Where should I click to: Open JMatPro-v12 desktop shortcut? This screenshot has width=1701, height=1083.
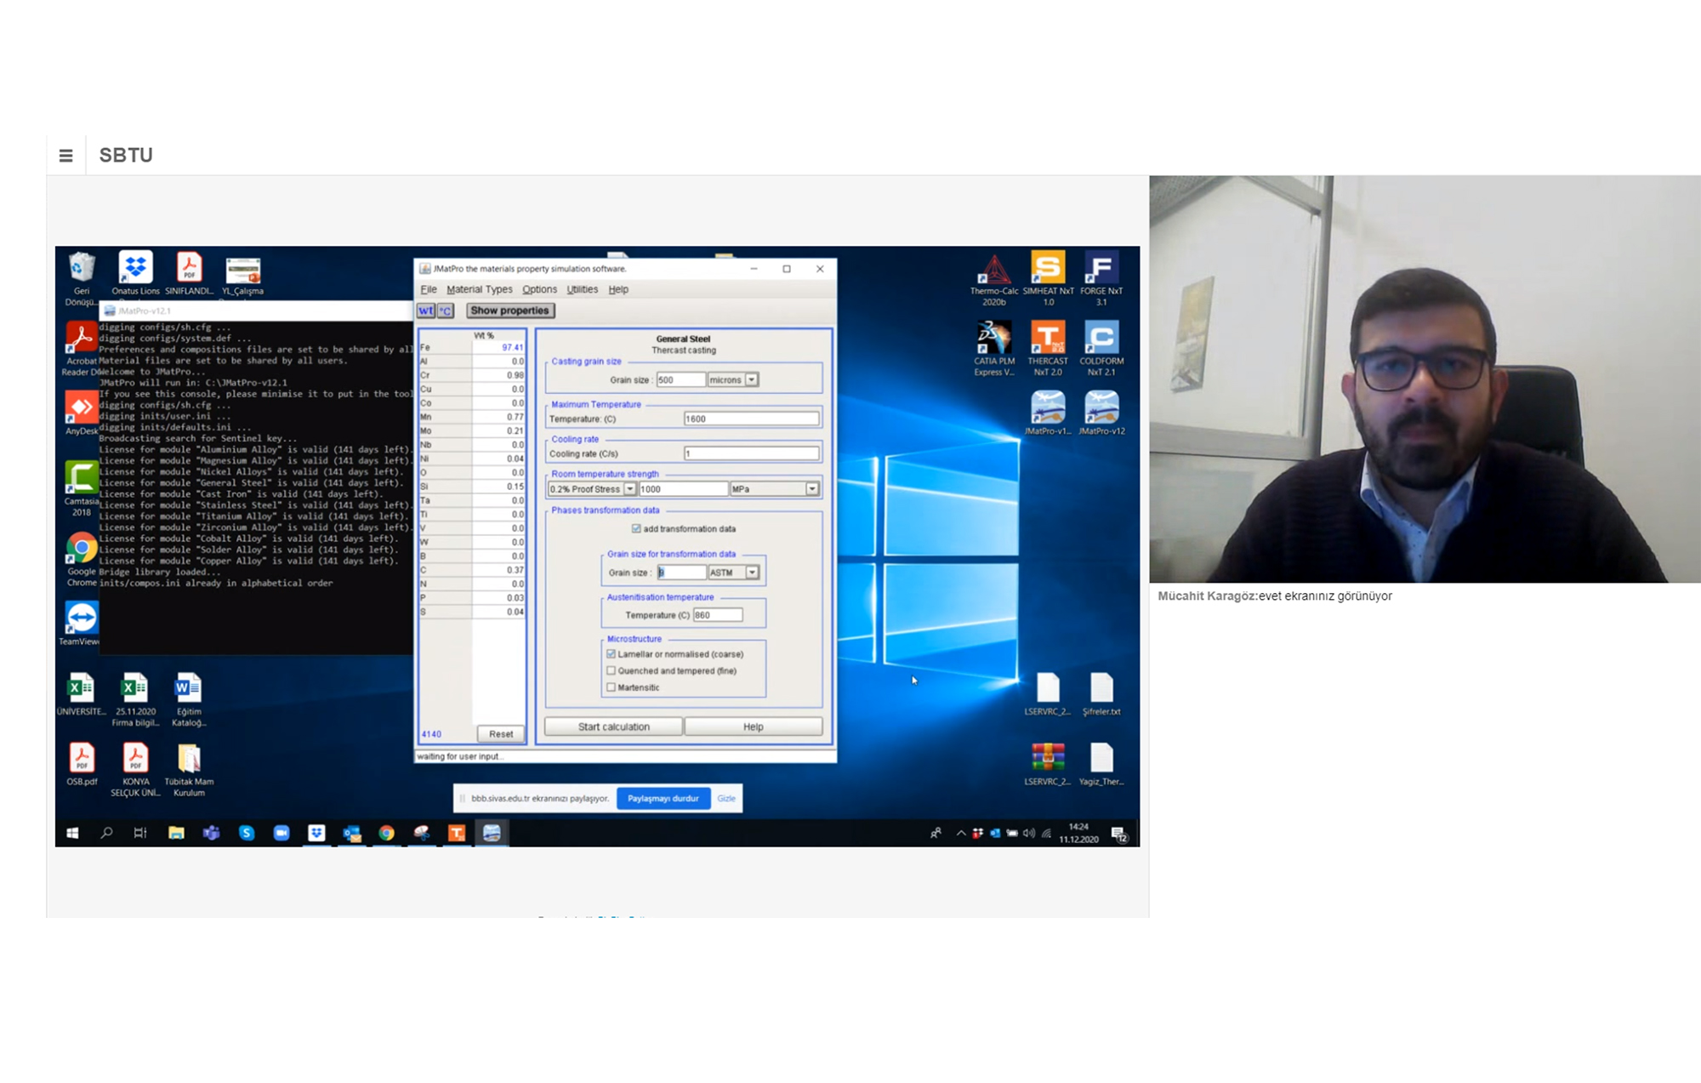point(1101,413)
